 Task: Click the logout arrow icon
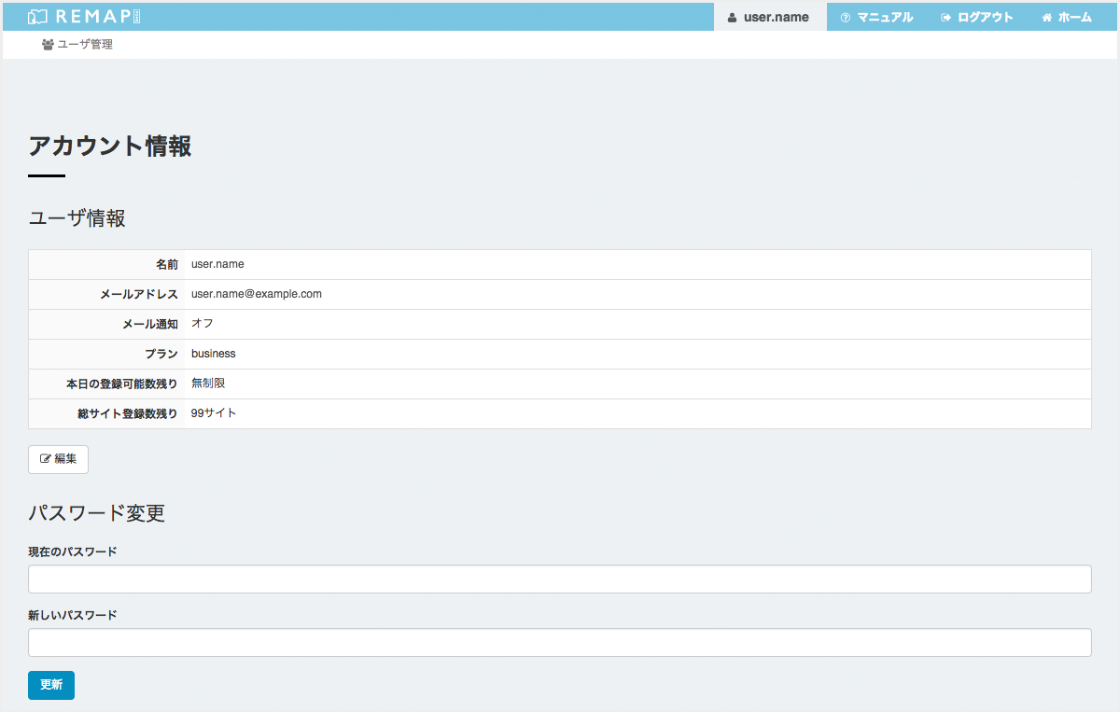[946, 17]
